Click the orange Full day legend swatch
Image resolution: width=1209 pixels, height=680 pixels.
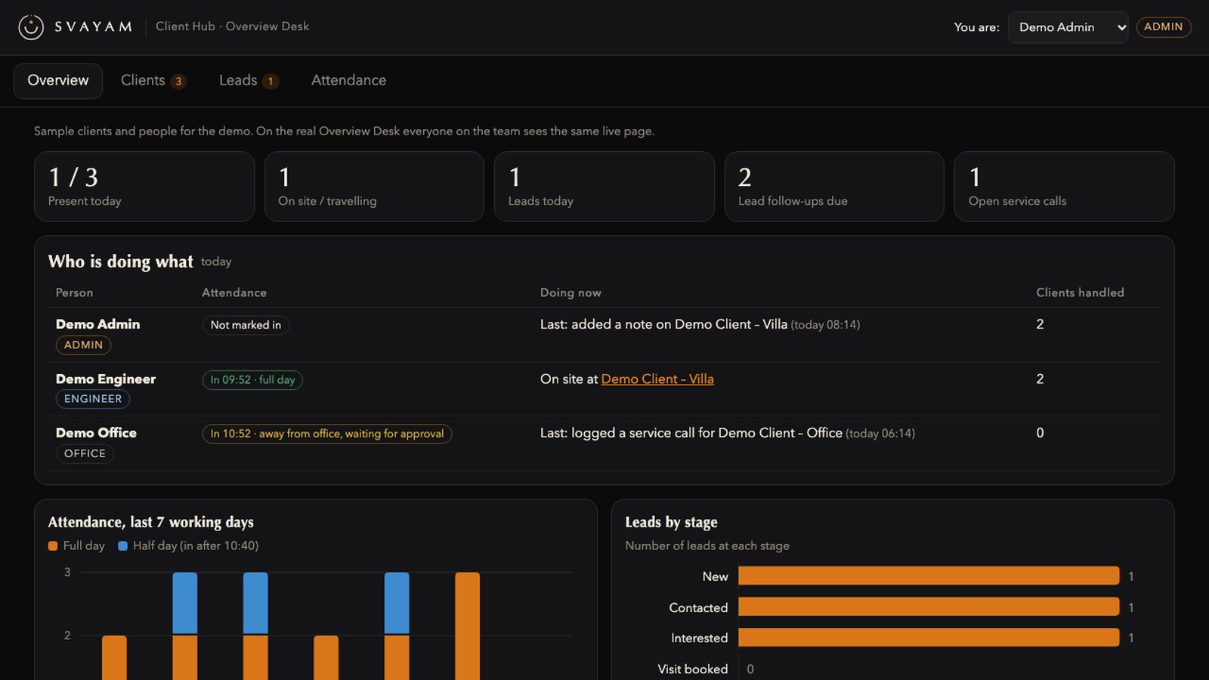click(53, 546)
